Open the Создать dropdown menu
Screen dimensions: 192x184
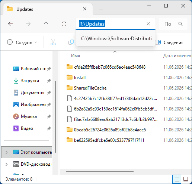point(22,42)
